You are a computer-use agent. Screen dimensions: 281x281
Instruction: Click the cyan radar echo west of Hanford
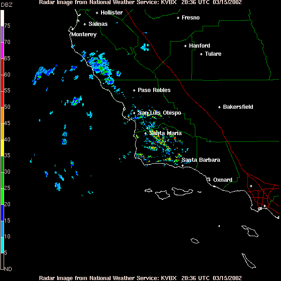145,47
